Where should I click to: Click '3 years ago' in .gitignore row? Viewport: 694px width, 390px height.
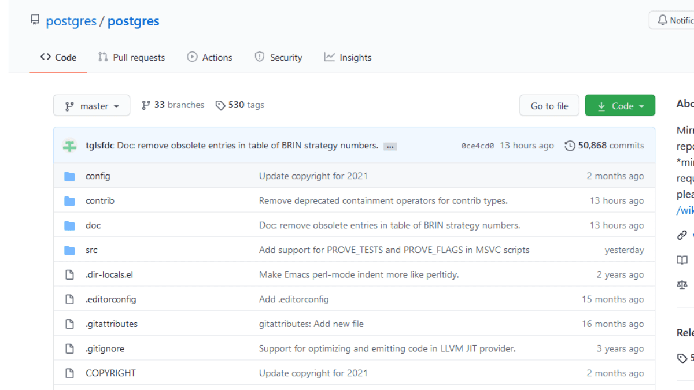(621, 349)
